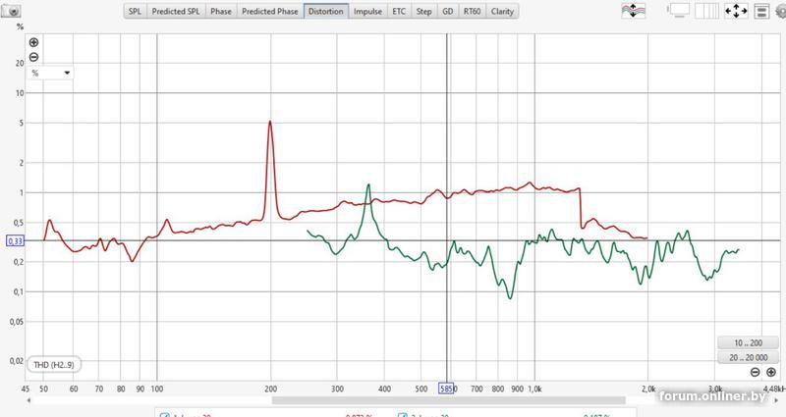Set frequency range to 20 .. 20 000
The height and width of the screenshot is (417, 786).
click(748, 357)
